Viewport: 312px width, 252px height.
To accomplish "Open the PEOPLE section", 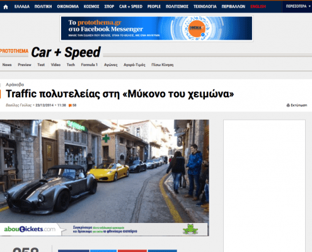I will click(154, 6).
